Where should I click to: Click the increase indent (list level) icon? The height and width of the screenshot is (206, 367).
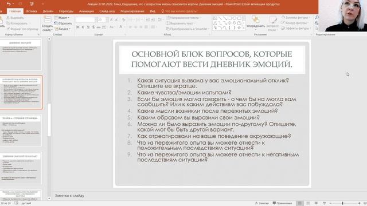153,20
